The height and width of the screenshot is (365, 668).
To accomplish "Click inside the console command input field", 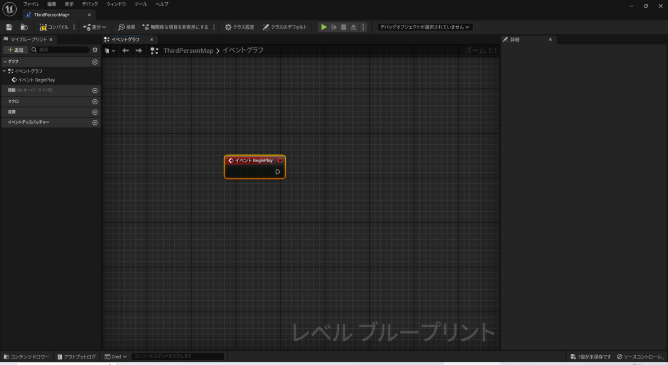I will coord(177,356).
